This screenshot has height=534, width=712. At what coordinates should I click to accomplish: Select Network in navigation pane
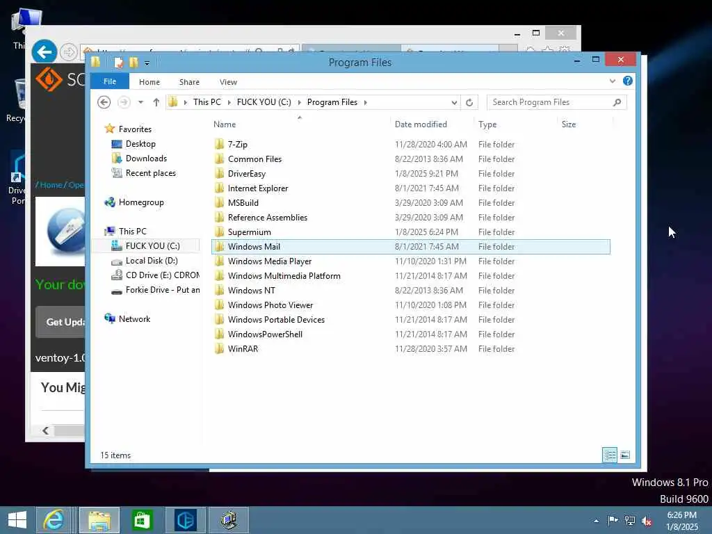[x=134, y=319]
